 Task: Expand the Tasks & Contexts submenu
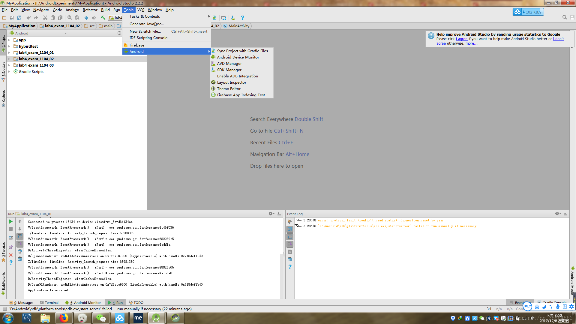(x=166, y=16)
